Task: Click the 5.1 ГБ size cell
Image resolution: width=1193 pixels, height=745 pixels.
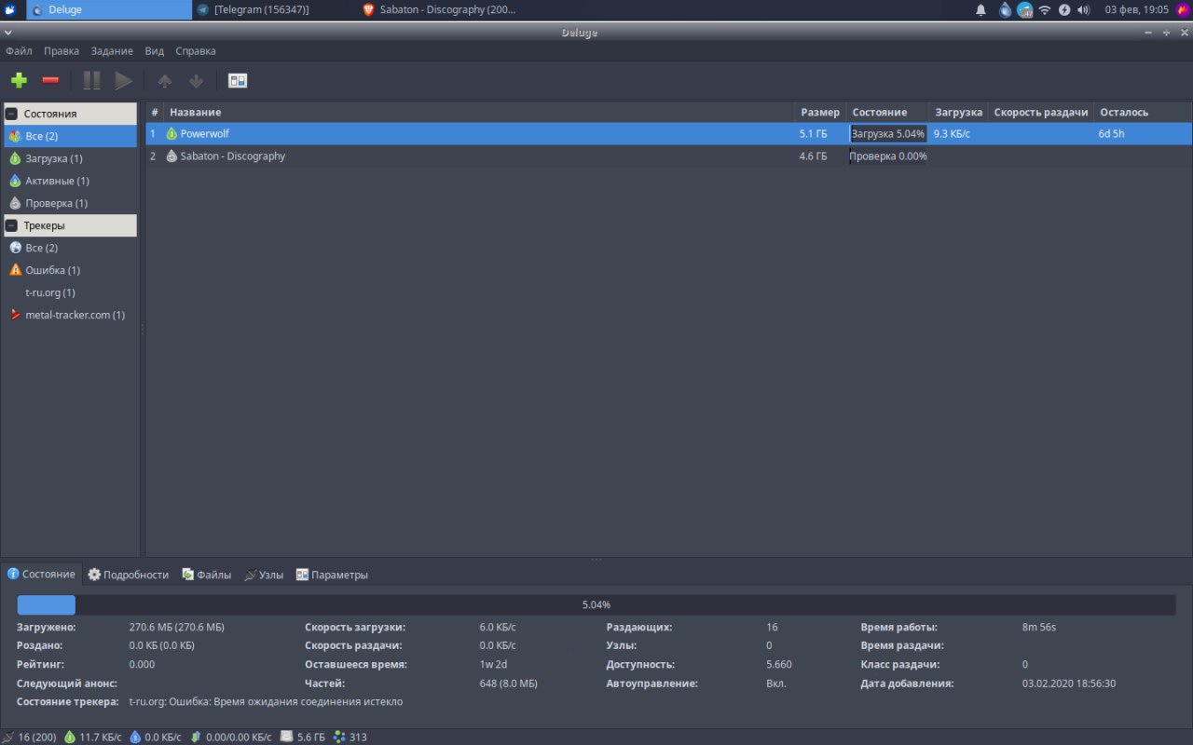Action: point(813,134)
